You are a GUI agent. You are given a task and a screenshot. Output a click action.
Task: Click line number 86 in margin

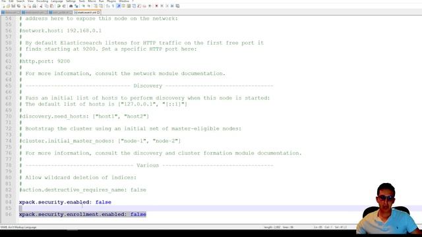pyautogui.click(x=9, y=215)
